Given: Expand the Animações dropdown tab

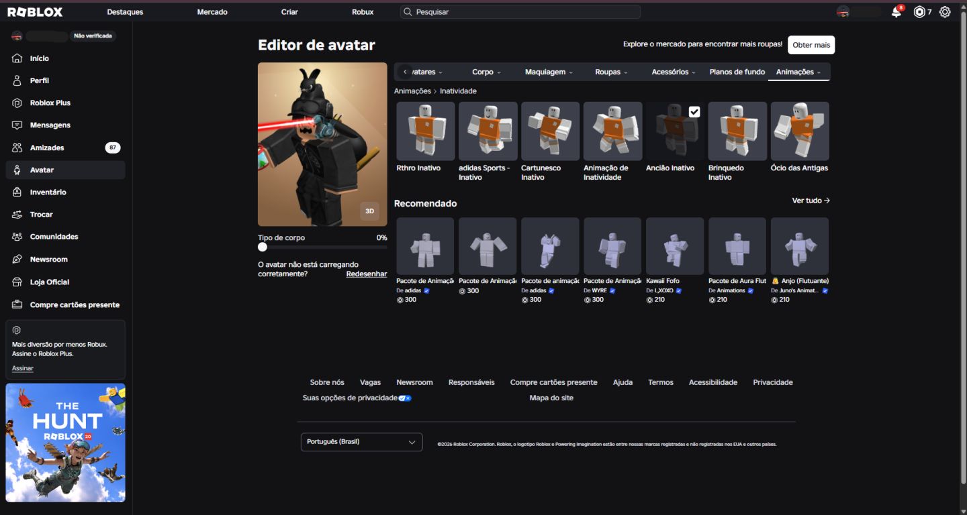Looking at the screenshot, I should [798, 72].
